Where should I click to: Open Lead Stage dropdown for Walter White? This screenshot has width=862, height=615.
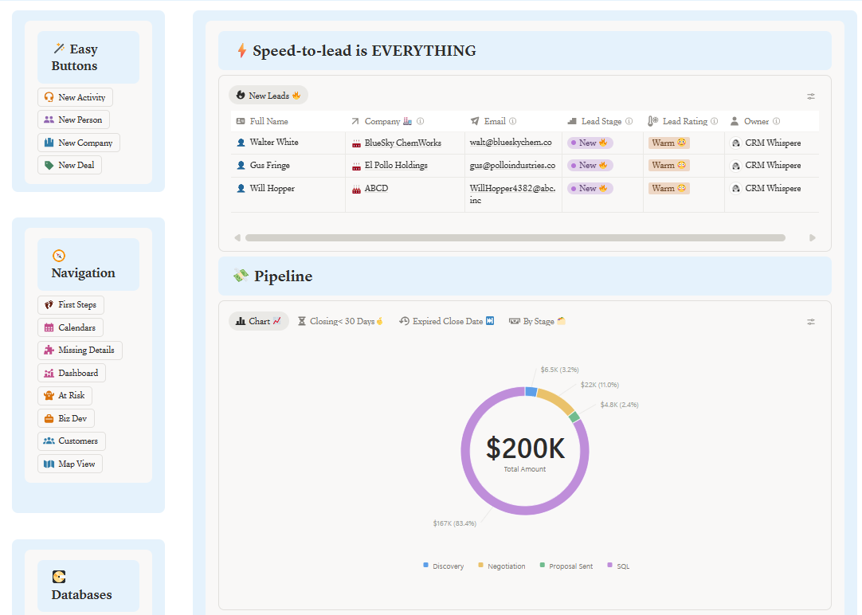pyautogui.click(x=590, y=143)
